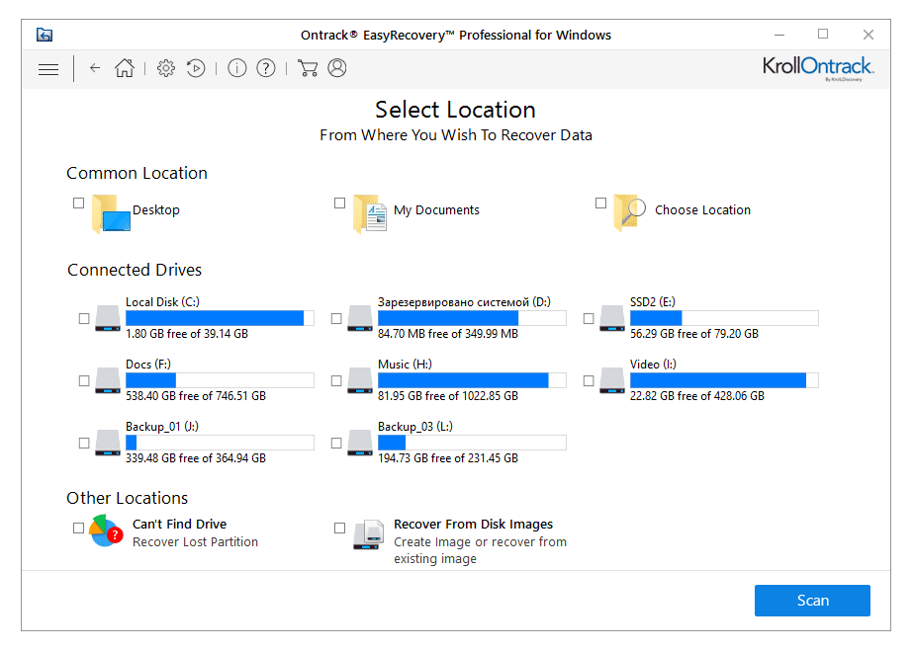The image size is (914, 652).
Task: Select the Local Disk (C:) checkbox
Action: tap(84, 318)
